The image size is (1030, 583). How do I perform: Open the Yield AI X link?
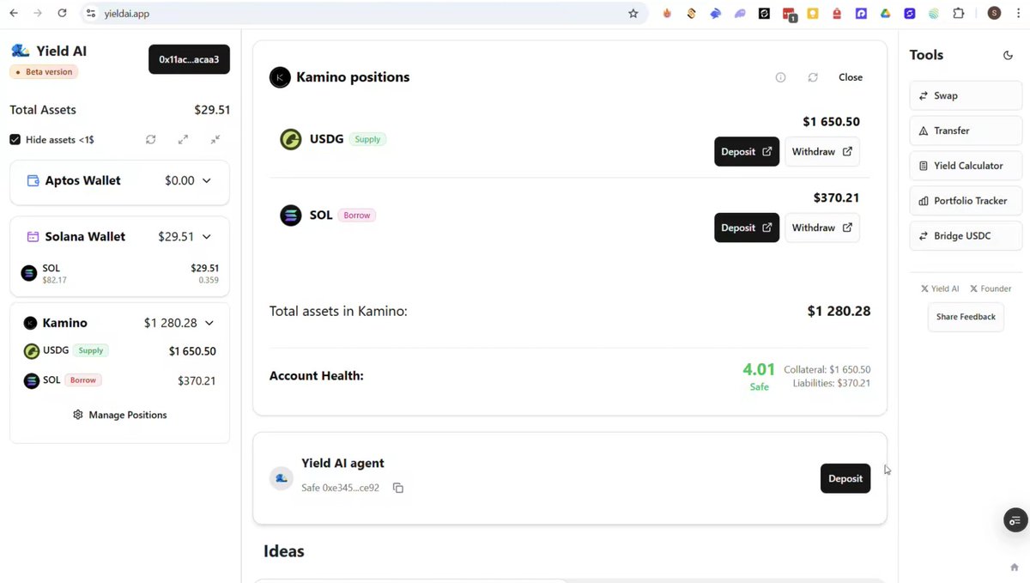(940, 289)
